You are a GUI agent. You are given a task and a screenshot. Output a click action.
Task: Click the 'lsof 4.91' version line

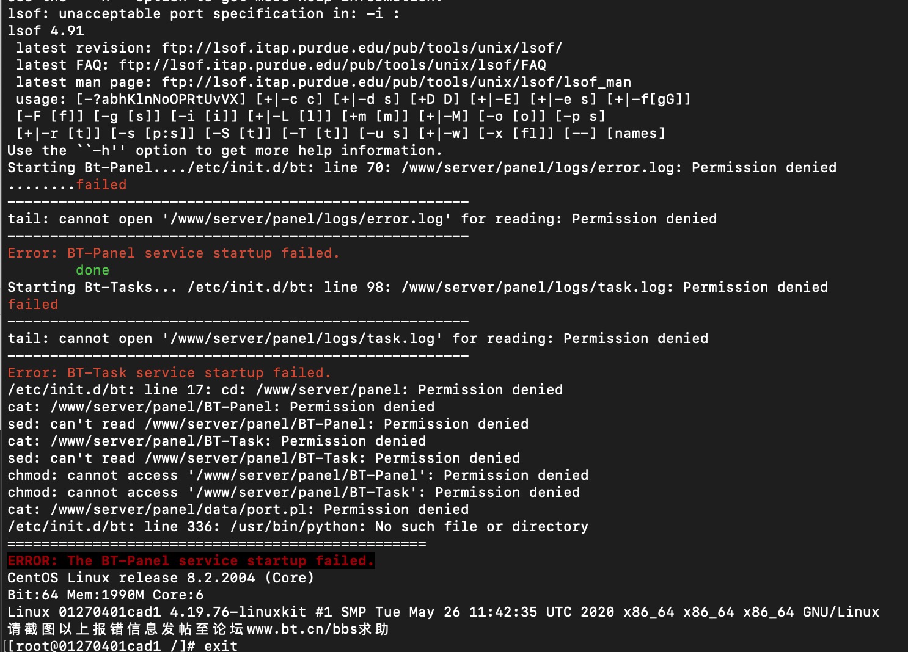[x=46, y=31]
